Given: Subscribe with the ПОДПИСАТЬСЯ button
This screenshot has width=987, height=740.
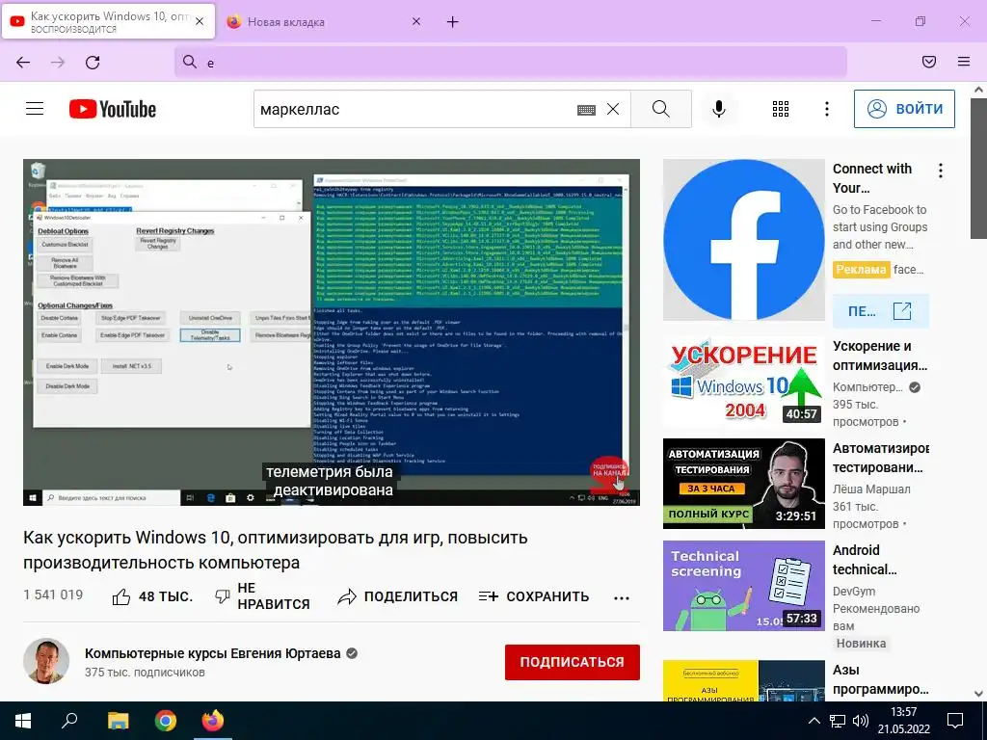Looking at the screenshot, I should (573, 662).
